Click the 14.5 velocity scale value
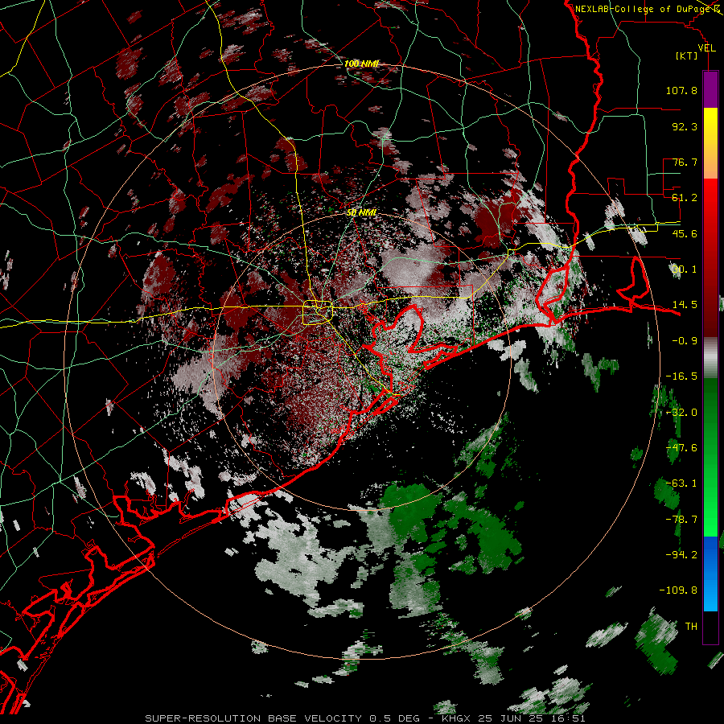 685,305
